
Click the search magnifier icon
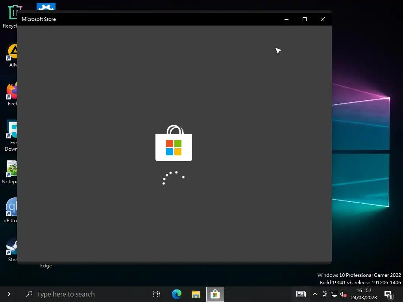tap(29, 294)
